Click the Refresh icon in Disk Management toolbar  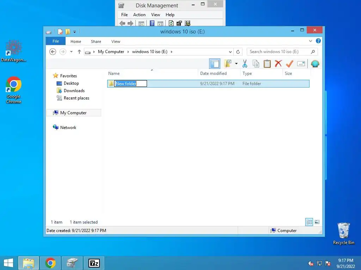171,23
